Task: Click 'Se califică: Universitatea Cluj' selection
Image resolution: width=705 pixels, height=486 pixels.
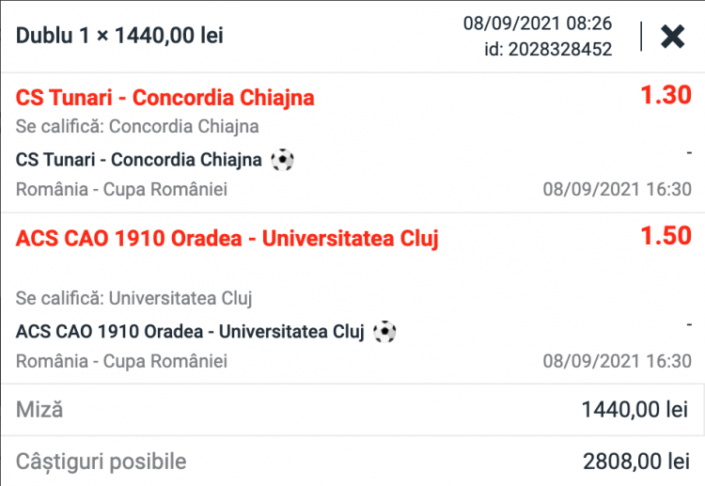Action: click(134, 299)
